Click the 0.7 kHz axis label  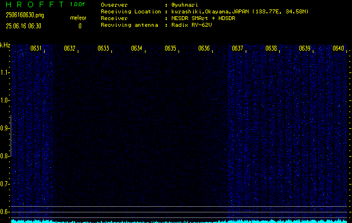click(4, 184)
